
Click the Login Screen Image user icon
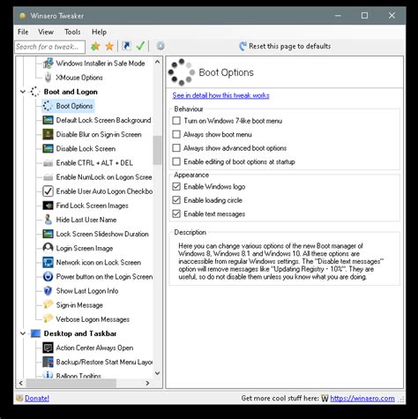[x=48, y=248]
